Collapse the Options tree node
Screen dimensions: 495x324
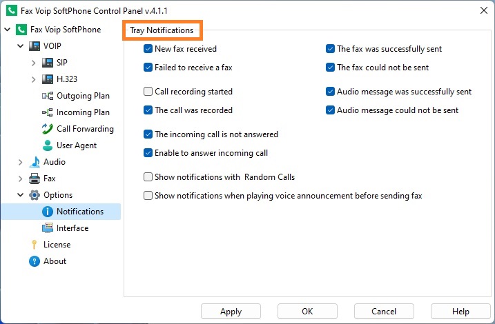tap(21, 195)
